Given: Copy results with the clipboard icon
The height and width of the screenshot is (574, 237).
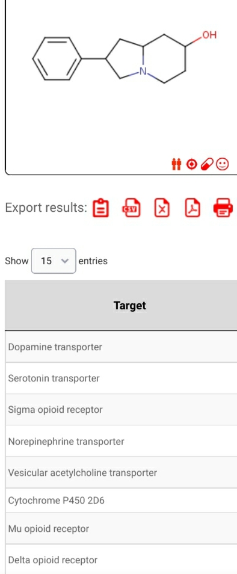Looking at the screenshot, I should pyautogui.click(x=100, y=208).
